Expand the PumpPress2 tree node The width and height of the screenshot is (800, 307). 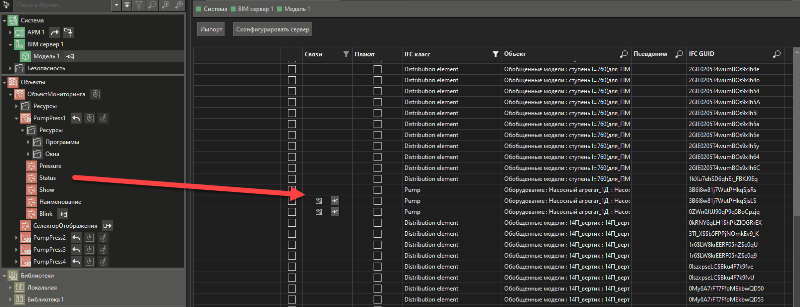16,238
